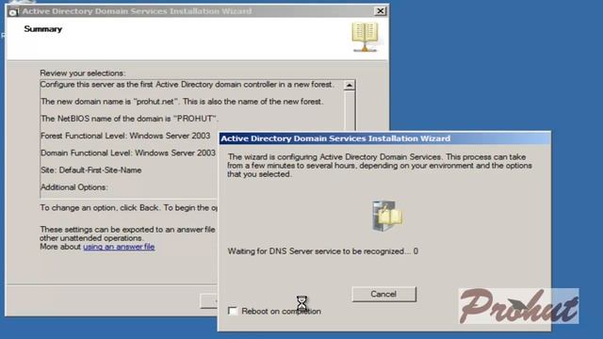603x339 pixels.
Task: Select the 'Forest Functional Level' line
Action: pos(125,136)
